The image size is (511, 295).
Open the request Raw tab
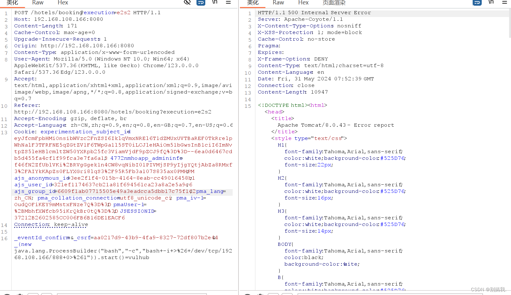point(38,3)
